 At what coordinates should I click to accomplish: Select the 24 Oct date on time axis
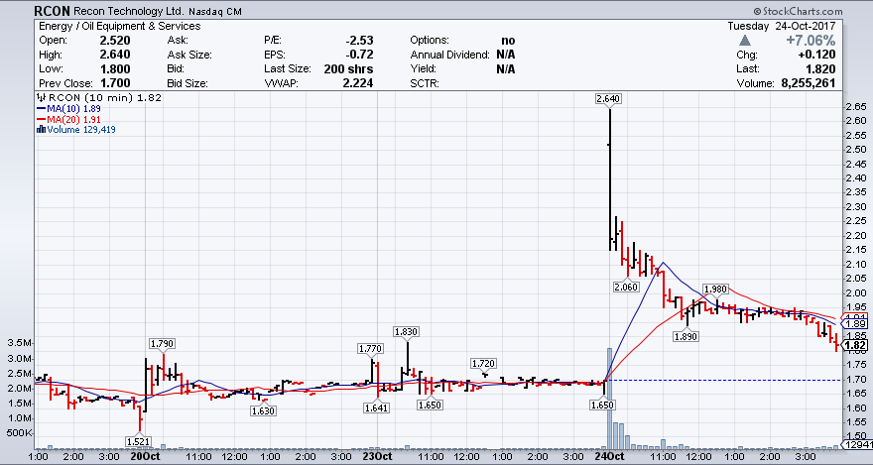coord(608,456)
